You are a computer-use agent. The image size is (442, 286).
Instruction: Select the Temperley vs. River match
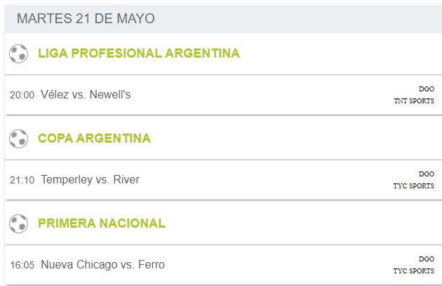(90, 180)
